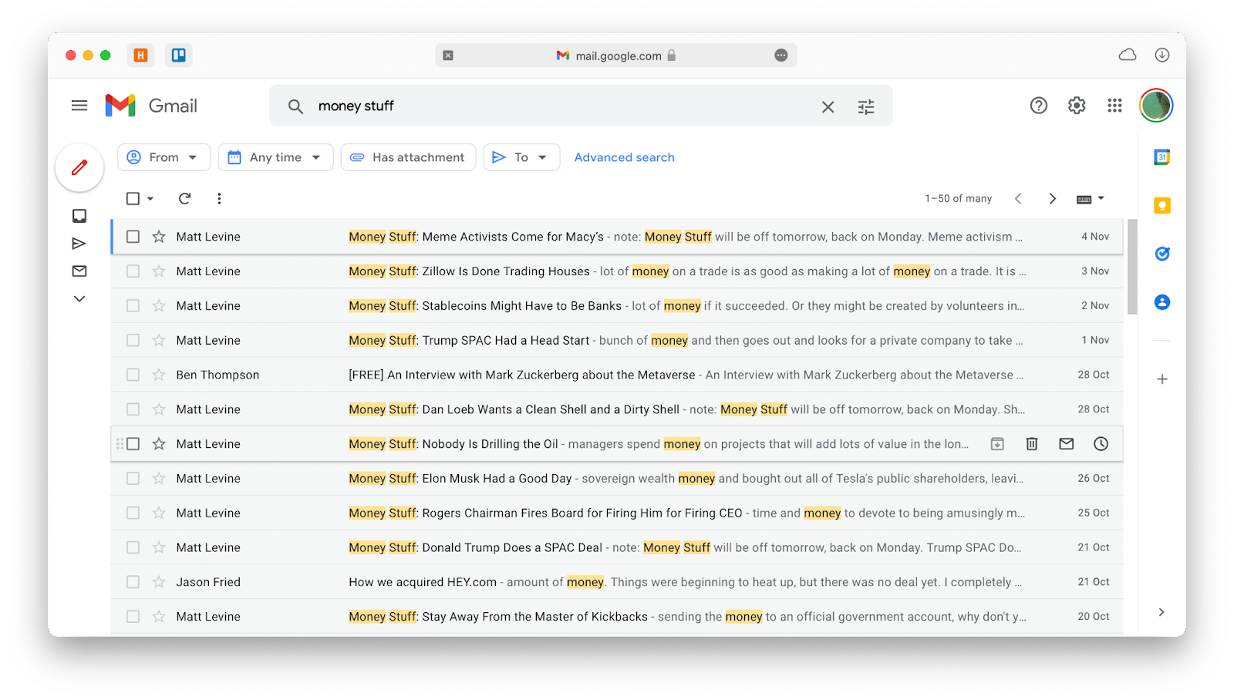
Task: Refresh the search results
Action: 184,199
